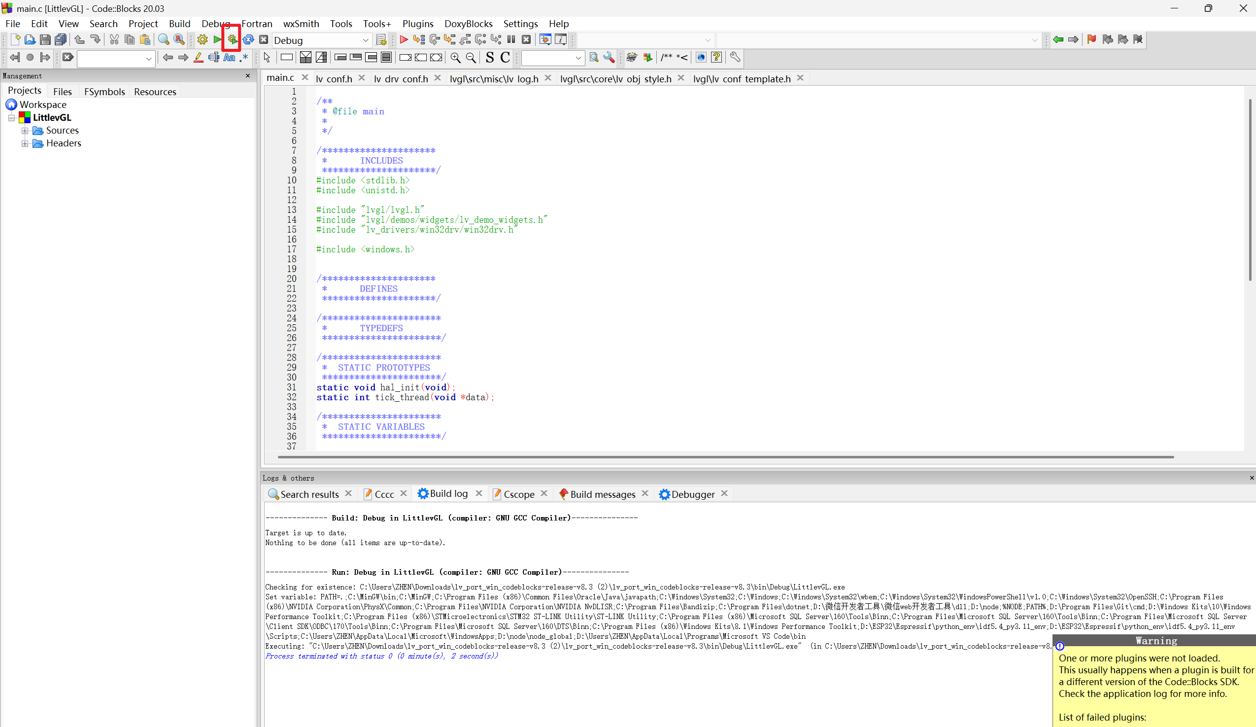Click the Zoom in magnifier icon

(x=455, y=58)
